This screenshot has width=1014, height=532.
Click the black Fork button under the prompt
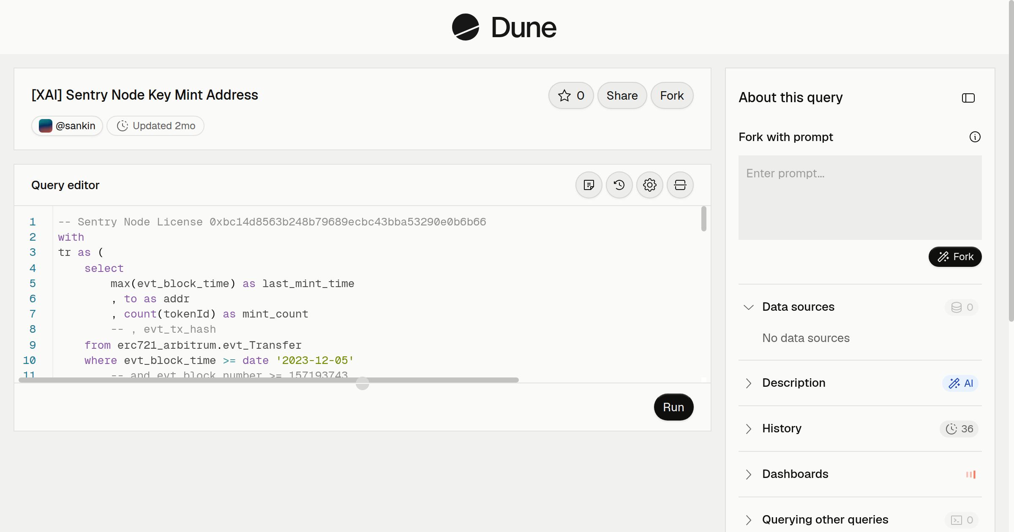(x=955, y=257)
